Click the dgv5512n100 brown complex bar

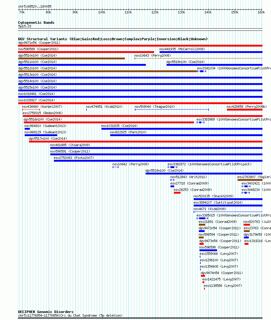pyautogui.click(x=107, y=71)
